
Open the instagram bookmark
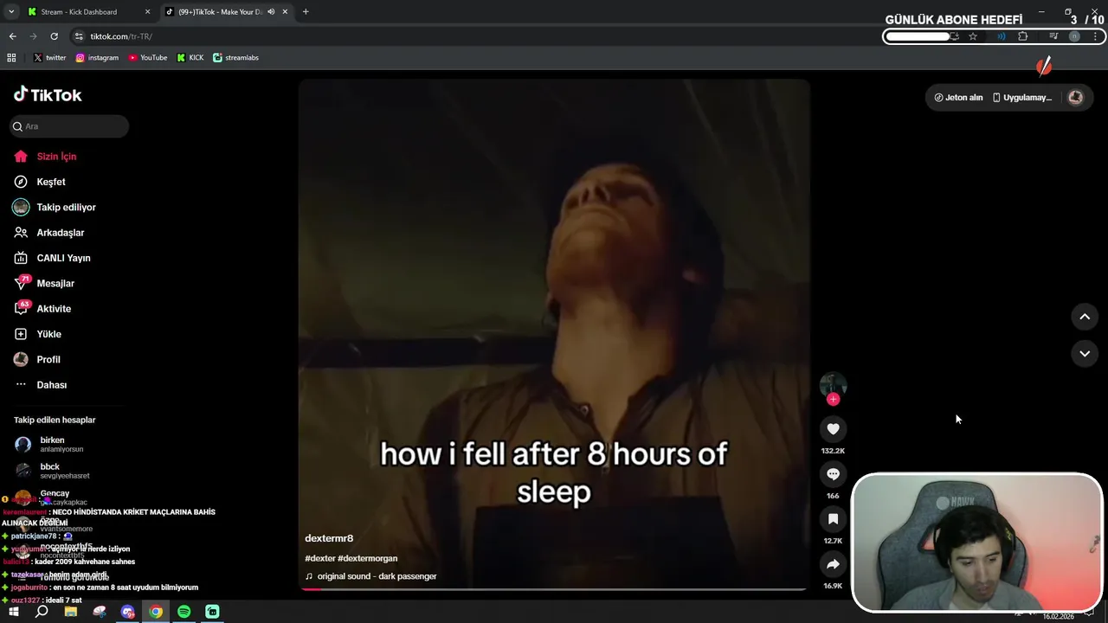point(97,58)
